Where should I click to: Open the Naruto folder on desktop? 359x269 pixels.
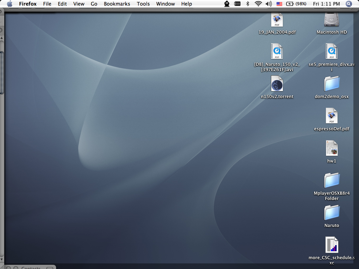[332, 213]
